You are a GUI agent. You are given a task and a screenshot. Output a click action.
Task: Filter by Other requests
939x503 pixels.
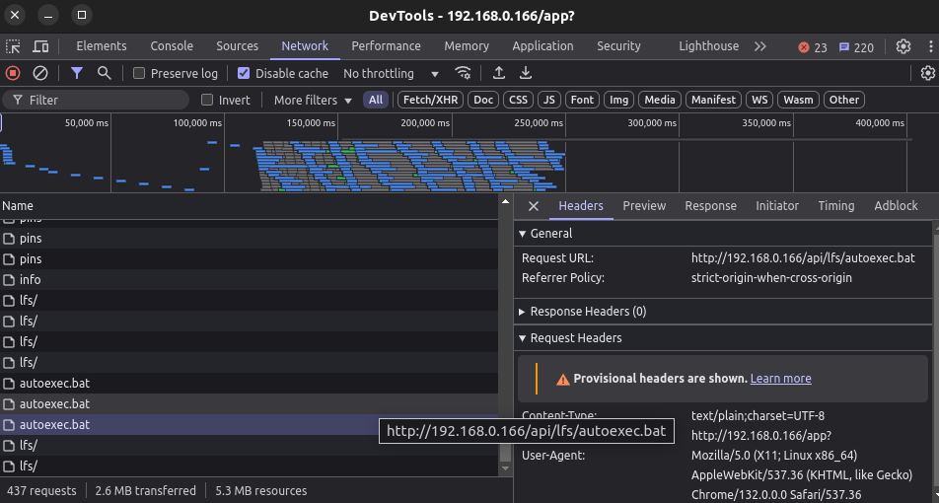843,100
